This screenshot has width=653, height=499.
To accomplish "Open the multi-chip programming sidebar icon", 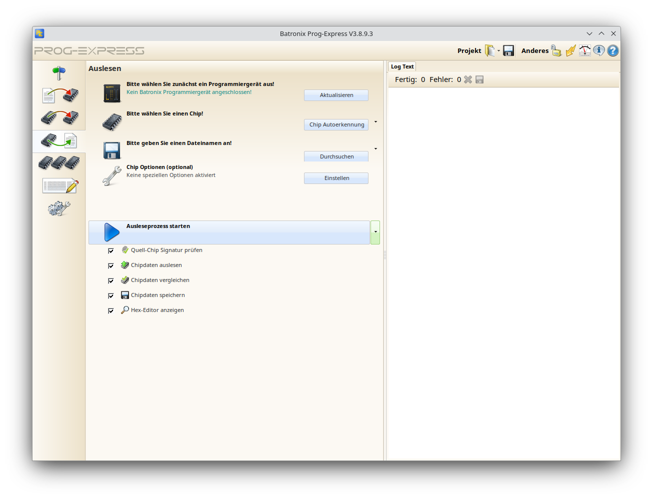I will 58,162.
